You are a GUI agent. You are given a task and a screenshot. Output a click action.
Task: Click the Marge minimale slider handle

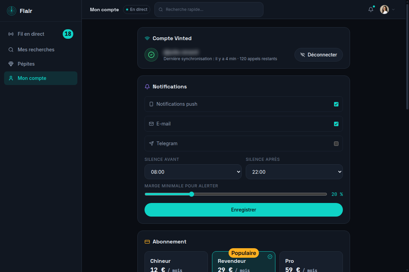point(192,194)
